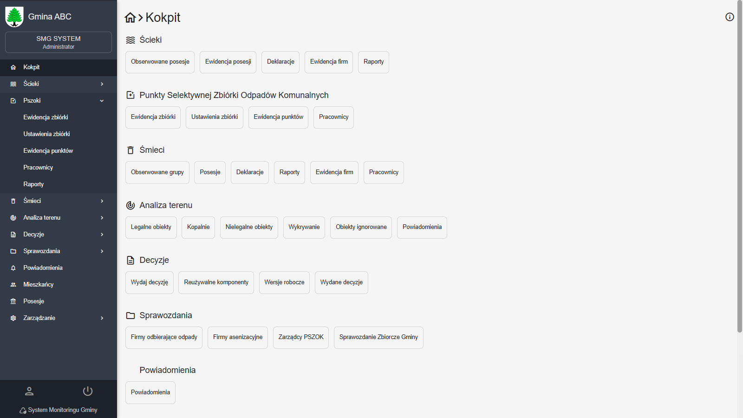Viewport: 743px width, 418px height.
Task: Click the Posesje building icon in sidebar
Action: pos(13,301)
